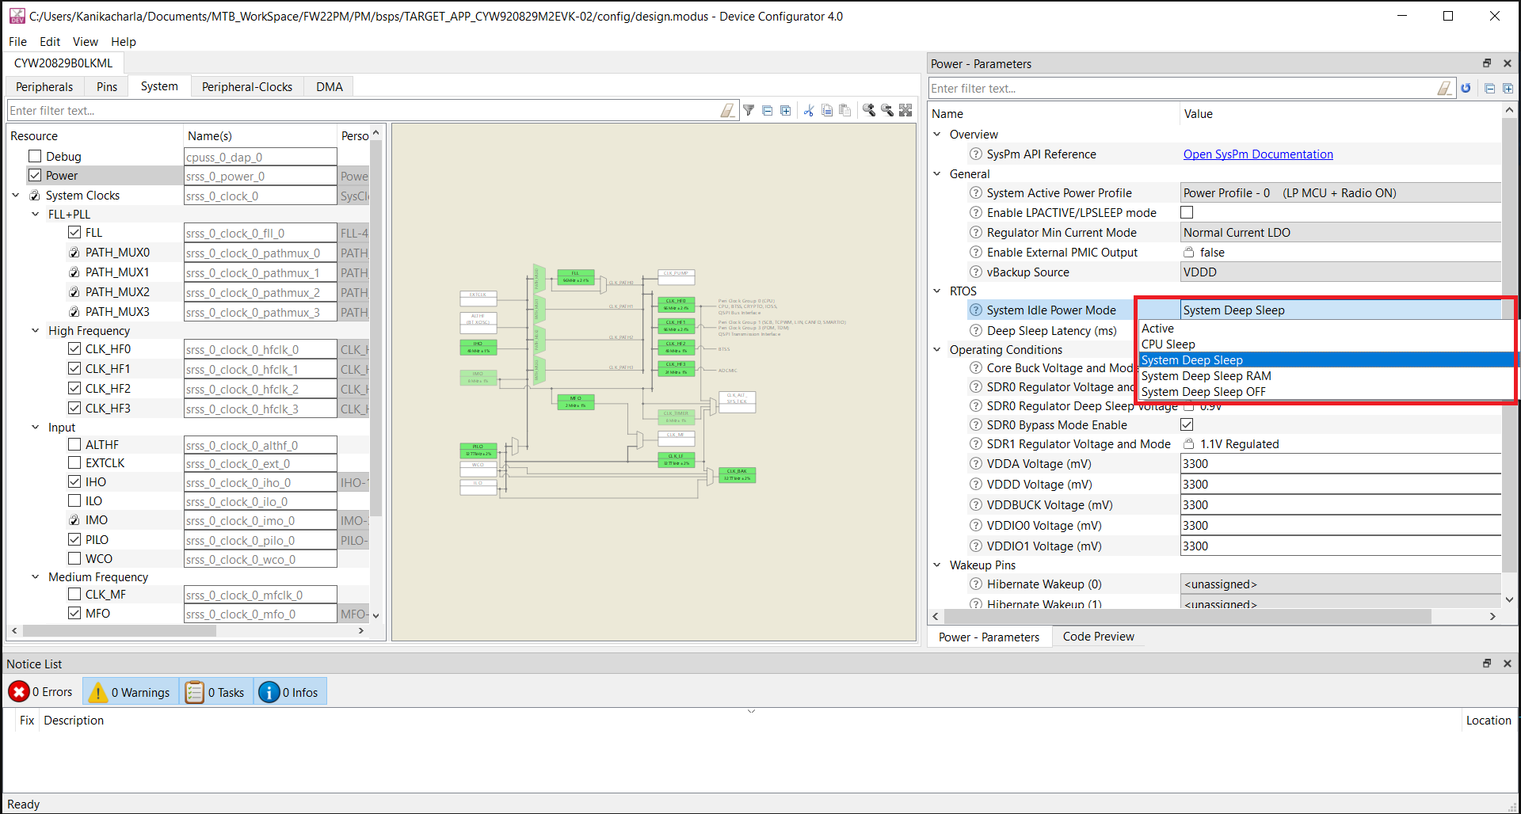Open the View menu

pos(86,41)
